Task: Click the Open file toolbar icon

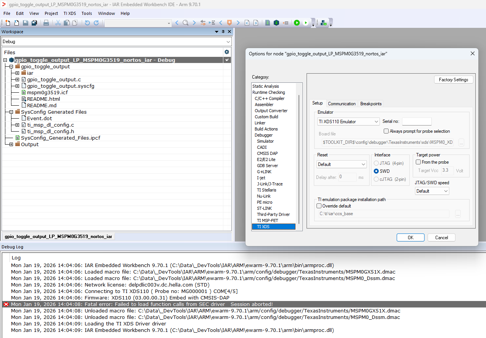Action: click(x=16, y=23)
